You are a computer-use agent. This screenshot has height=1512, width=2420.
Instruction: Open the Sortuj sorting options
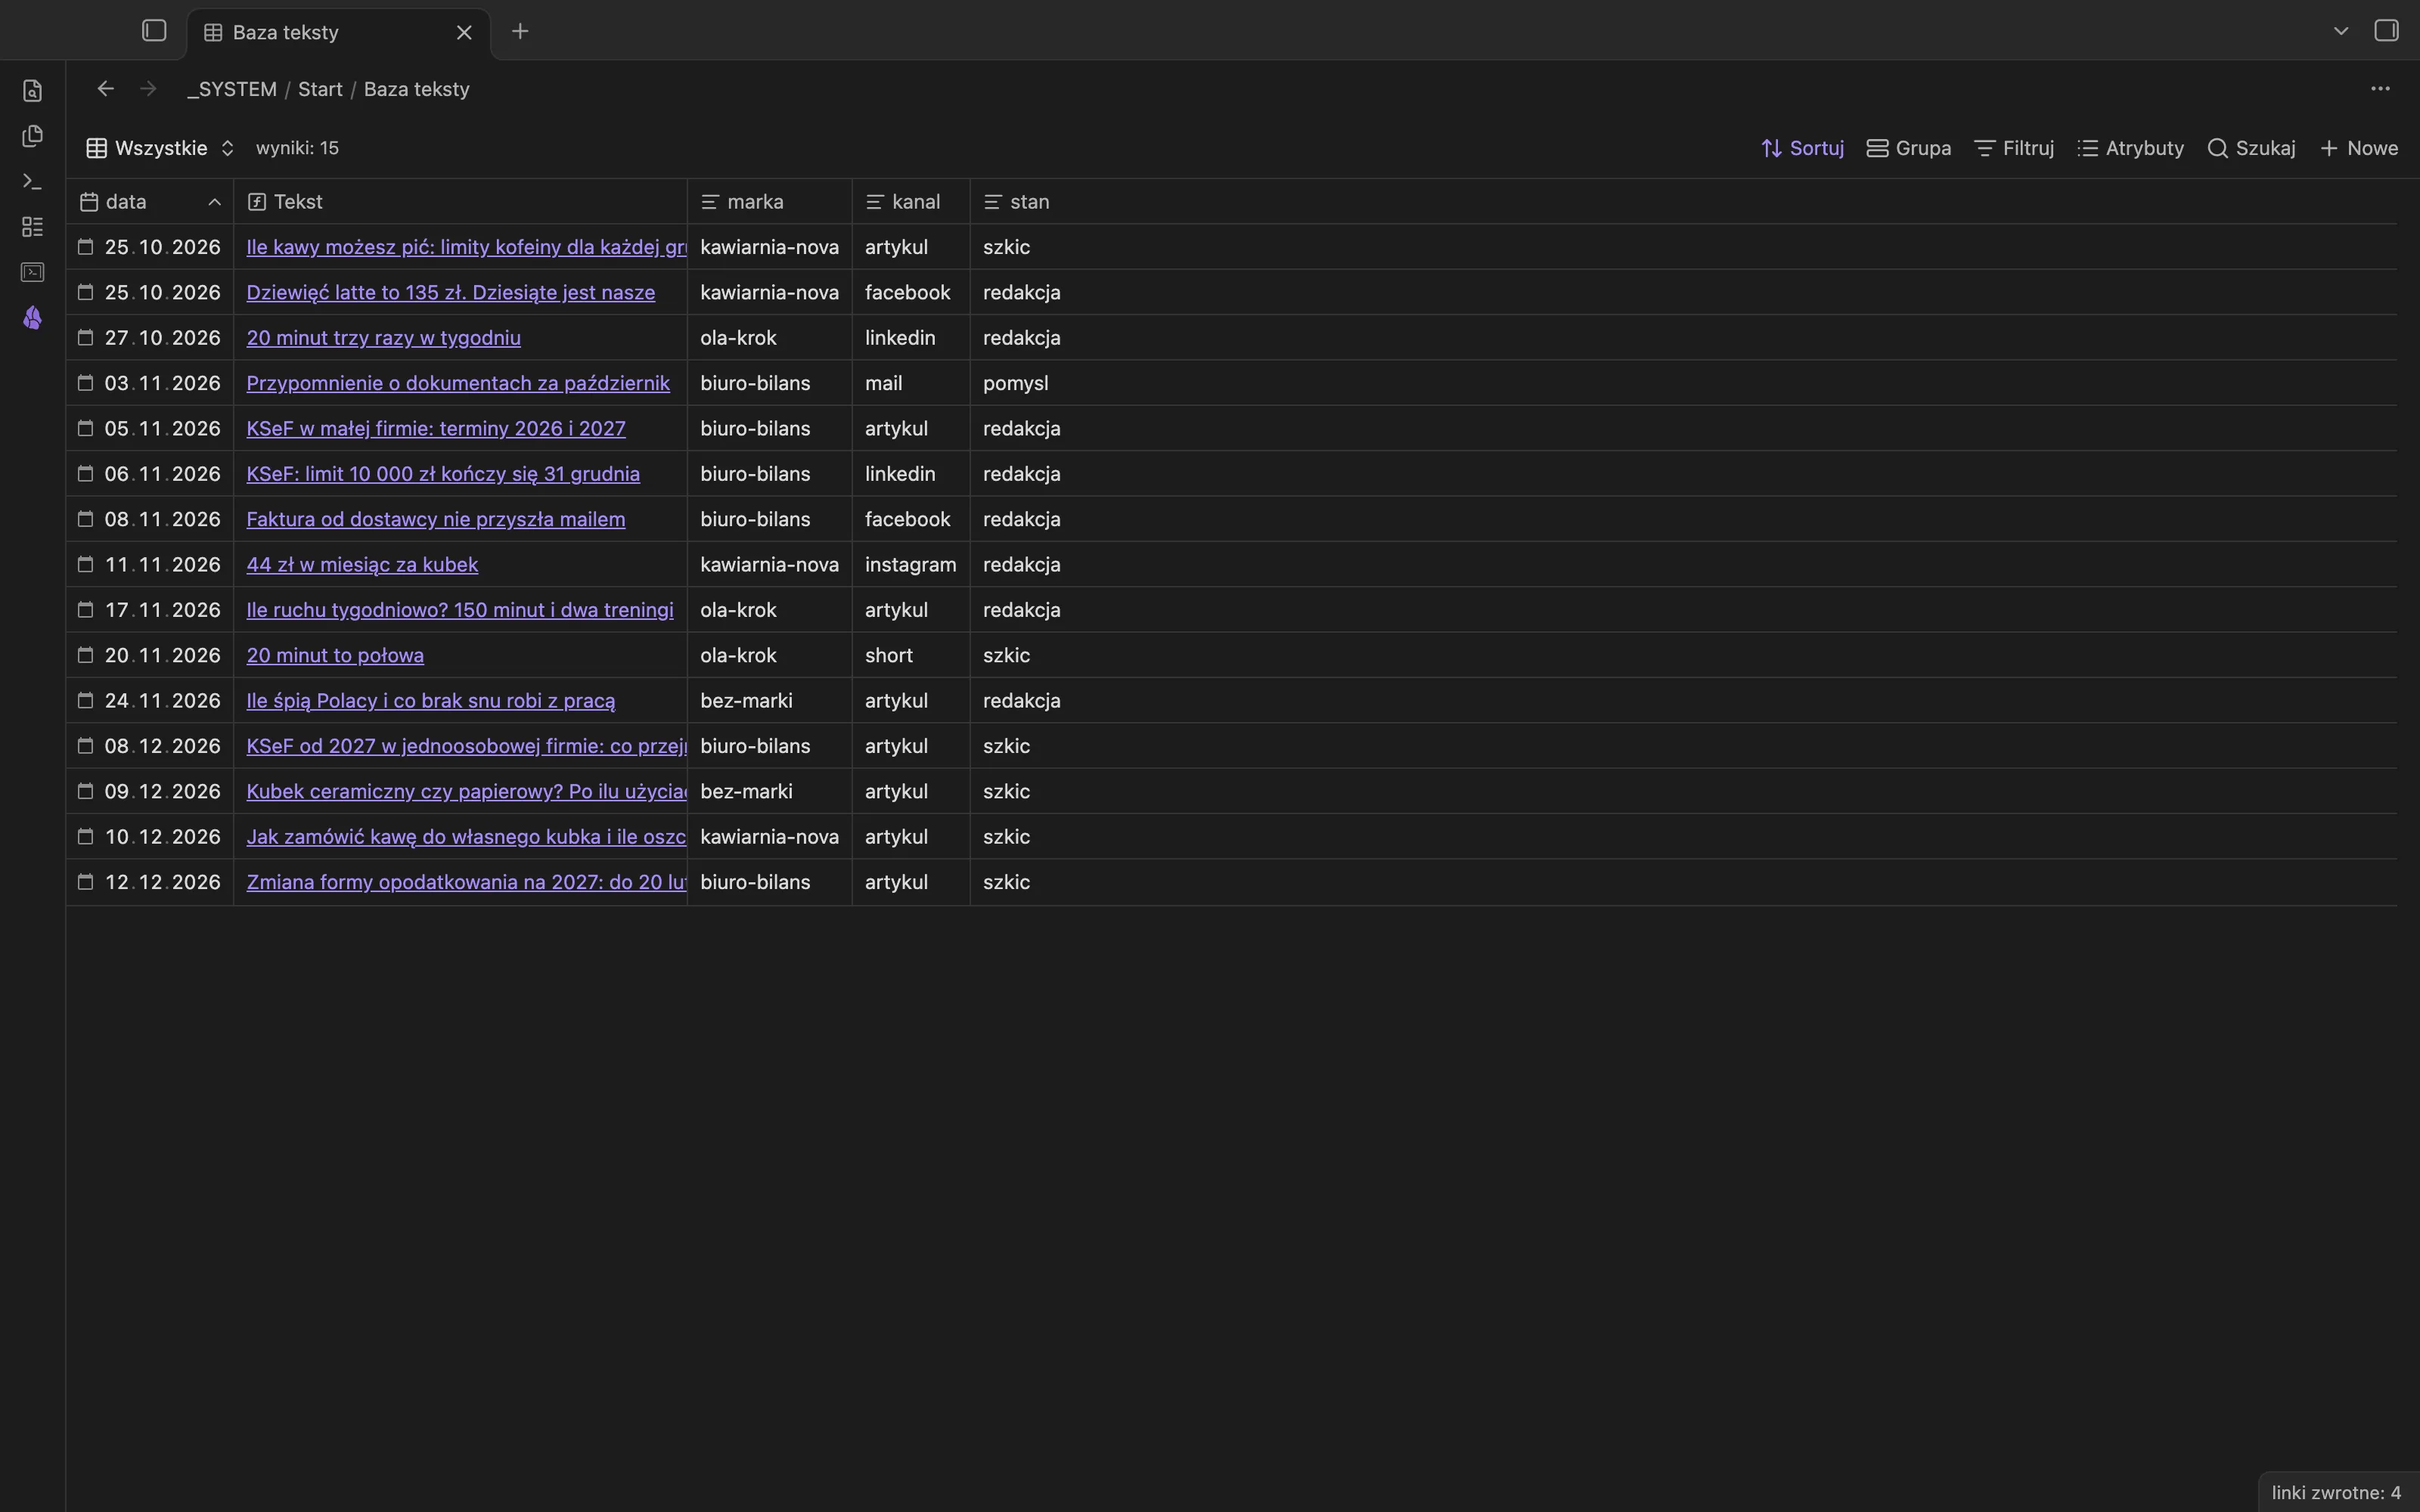pos(1802,148)
